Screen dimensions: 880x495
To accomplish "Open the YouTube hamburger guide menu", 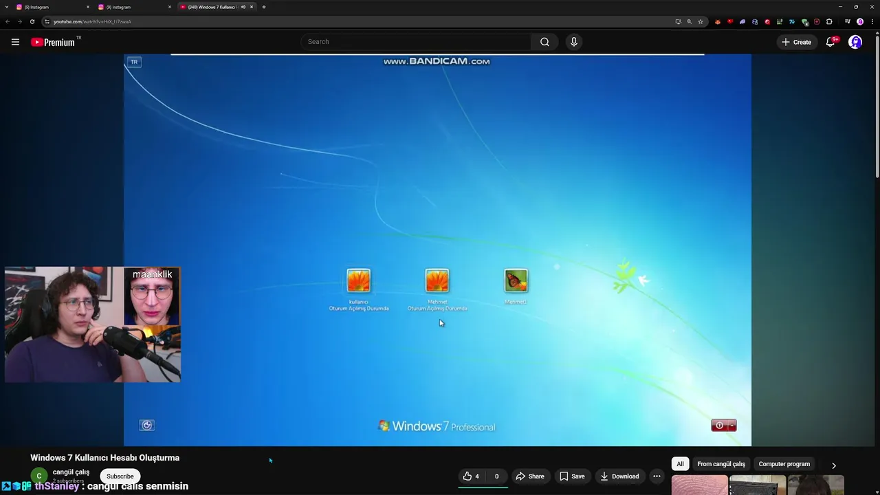I will pyautogui.click(x=15, y=42).
